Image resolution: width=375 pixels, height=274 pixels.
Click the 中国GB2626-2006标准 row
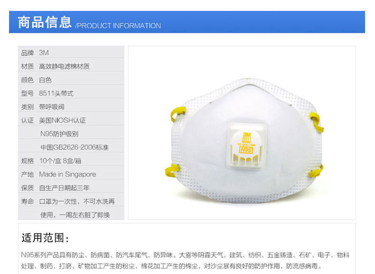(71, 147)
